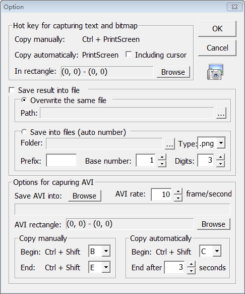The image size is (245, 294).
Task: Decrease End after seconds with down spinner
Action: click(191, 271)
